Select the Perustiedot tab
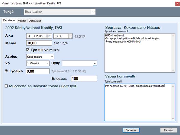 (9, 21)
